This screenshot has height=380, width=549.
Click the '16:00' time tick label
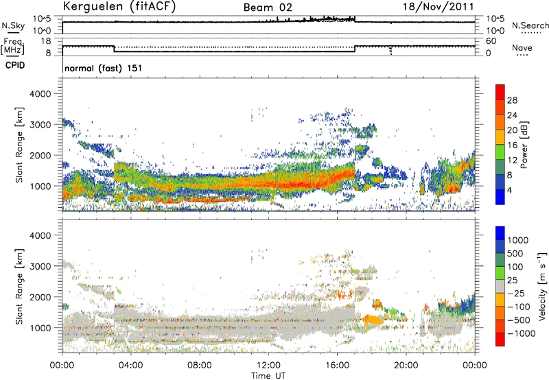click(x=337, y=366)
